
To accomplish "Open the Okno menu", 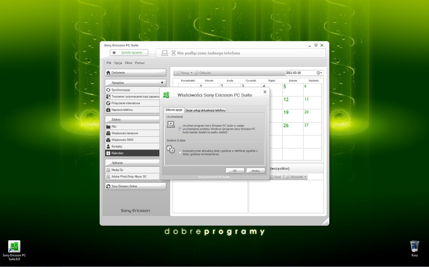I will click(x=128, y=63).
